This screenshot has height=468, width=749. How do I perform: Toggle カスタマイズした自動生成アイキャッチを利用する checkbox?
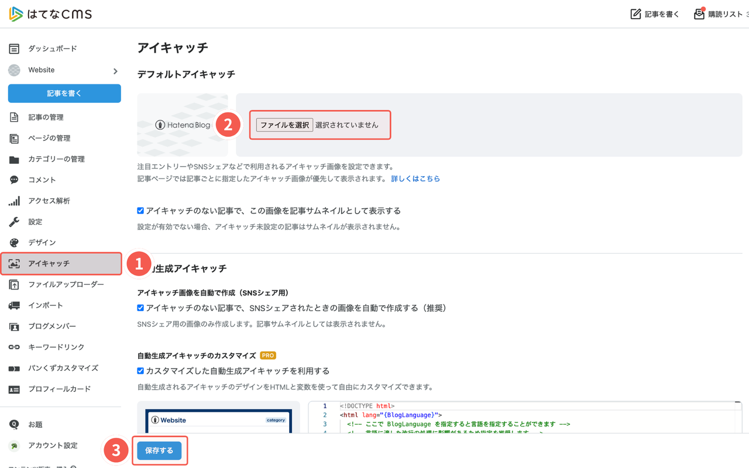[x=140, y=370]
